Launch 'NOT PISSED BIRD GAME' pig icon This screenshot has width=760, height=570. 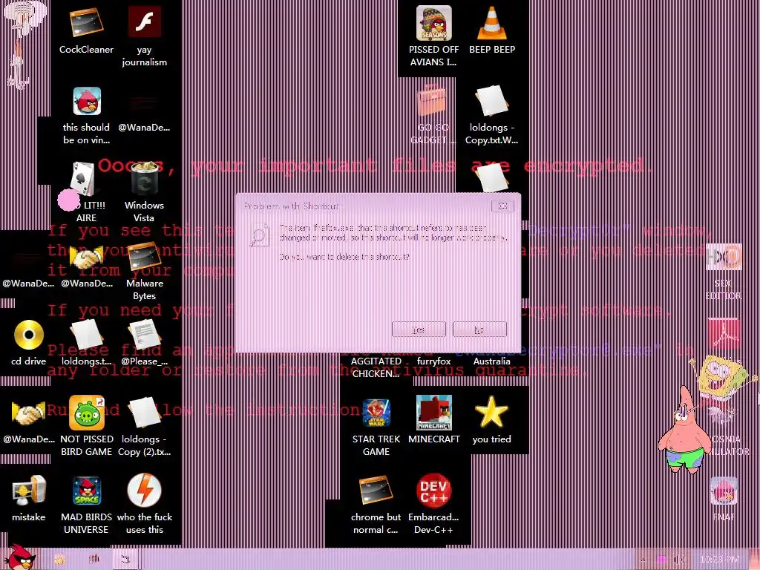87,413
